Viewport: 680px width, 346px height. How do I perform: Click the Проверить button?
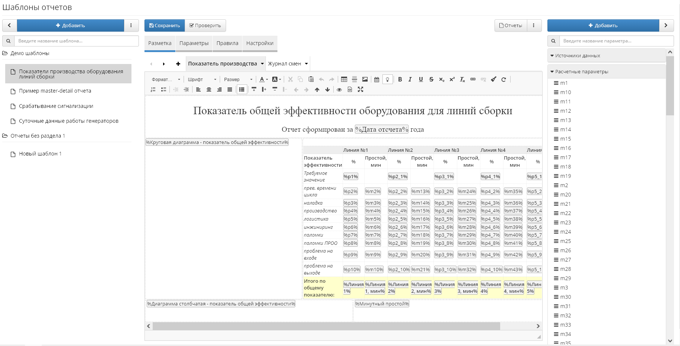pyautogui.click(x=205, y=25)
